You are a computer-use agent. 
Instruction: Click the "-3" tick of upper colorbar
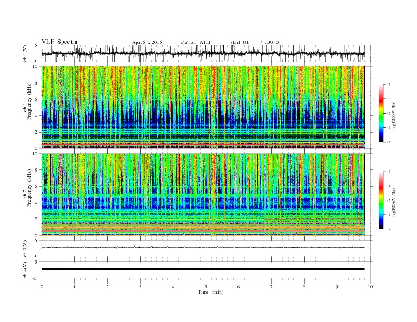click(x=388, y=85)
